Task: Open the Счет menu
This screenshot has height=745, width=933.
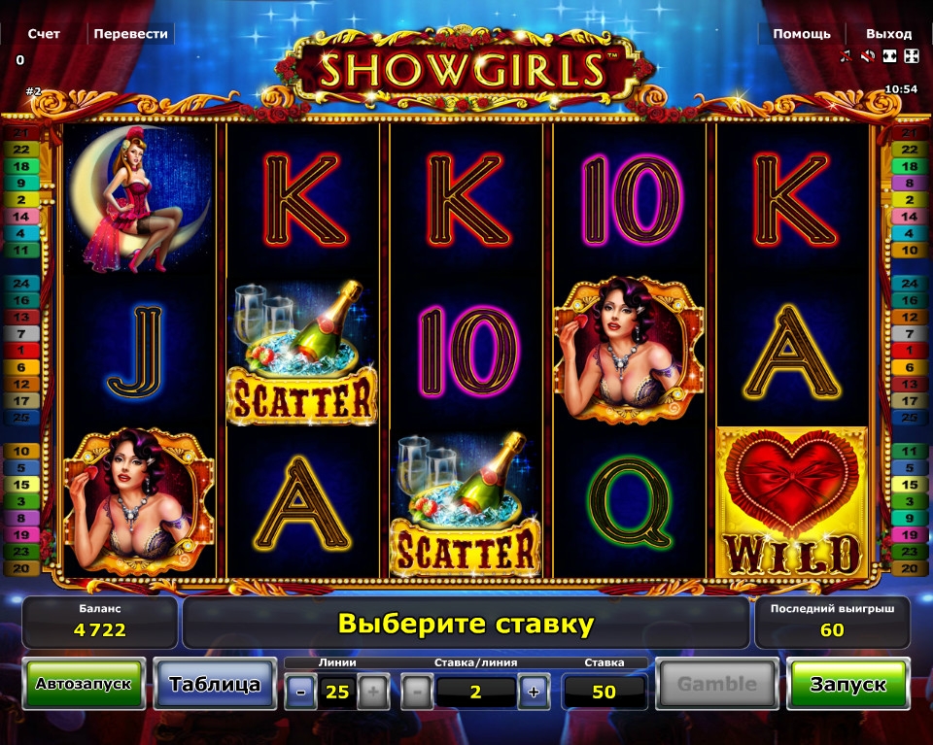Action: point(44,34)
